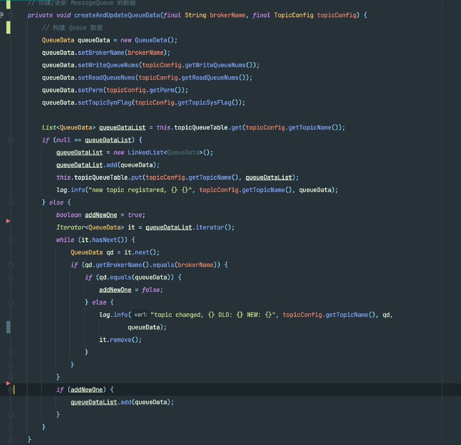The height and width of the screenshot is (445, 461).
Task: Click the LinkedList constructor
Action: (x=146, y=152)
